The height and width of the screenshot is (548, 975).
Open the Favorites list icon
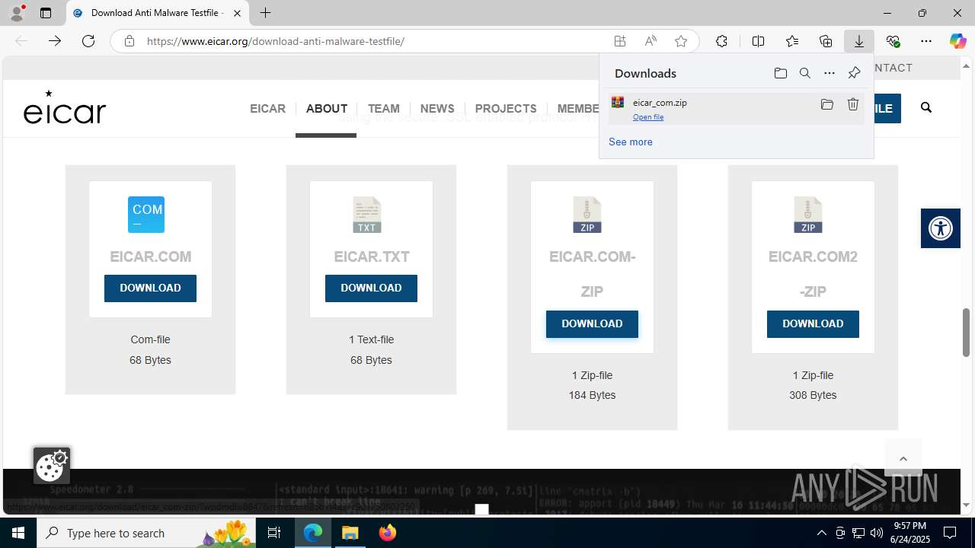(792, 41)
